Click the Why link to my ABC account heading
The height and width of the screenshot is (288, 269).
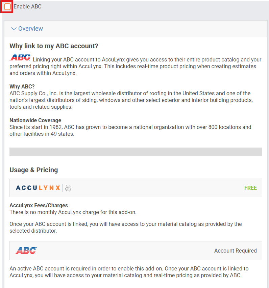point(54,46)
